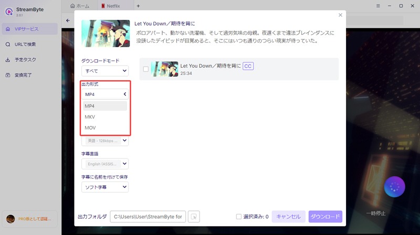Image resolution: width=420 pixels, height=235 pixels.
Task: Open the 字幕言語 English dropdown
Action: pyautogui.click(x=105, y=164)
